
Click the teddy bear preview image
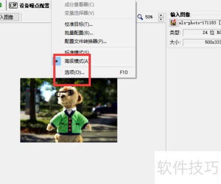pyautogui.click(x=69, y=110)
